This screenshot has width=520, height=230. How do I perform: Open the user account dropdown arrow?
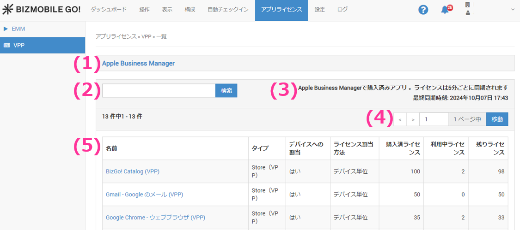[x=512, y=10]
